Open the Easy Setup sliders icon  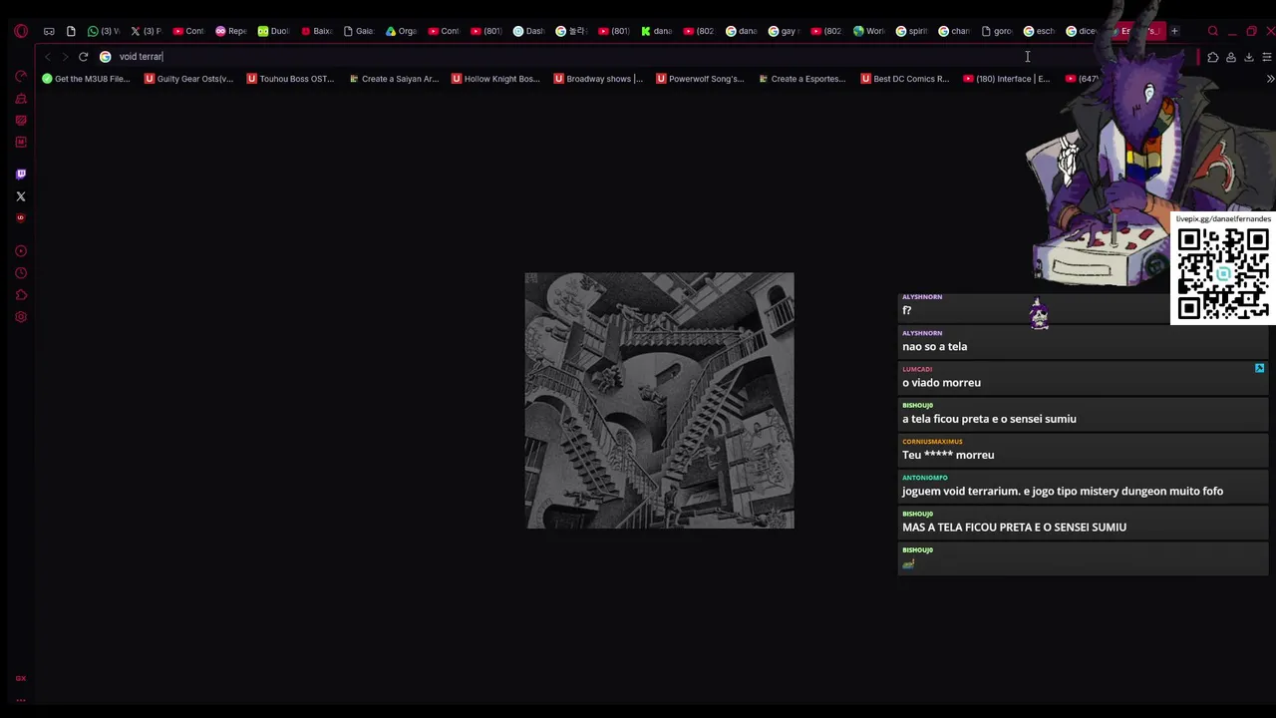(1266, 57)
